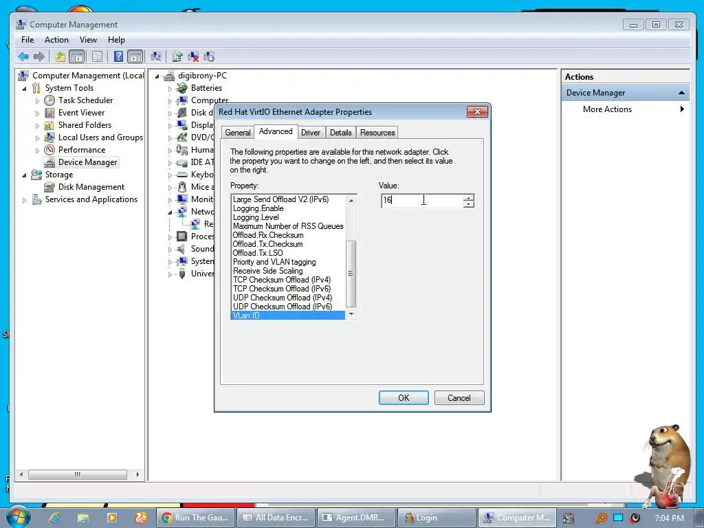Increase the VLan ID value stepper
Screen dimensions: 704x528
(469, 197)
